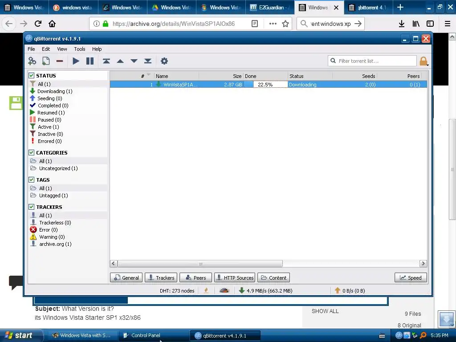The width and height of the screenshot is (456, 342).
Task: Open Firefox hamburger menu
Action: (x=448, y=24)
